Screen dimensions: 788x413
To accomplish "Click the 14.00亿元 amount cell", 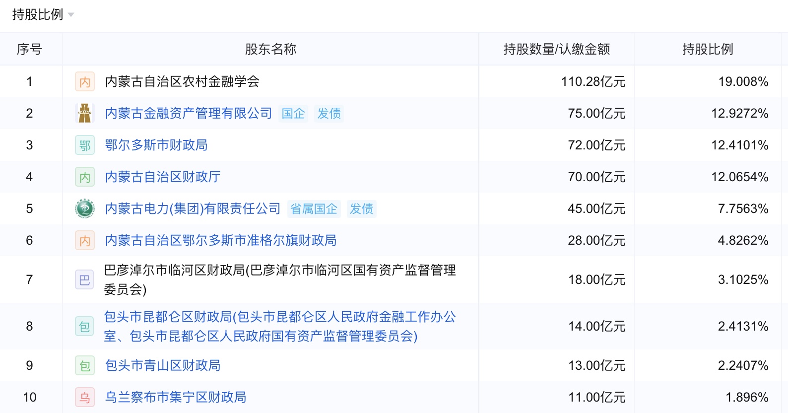I will tap(597, 326).
